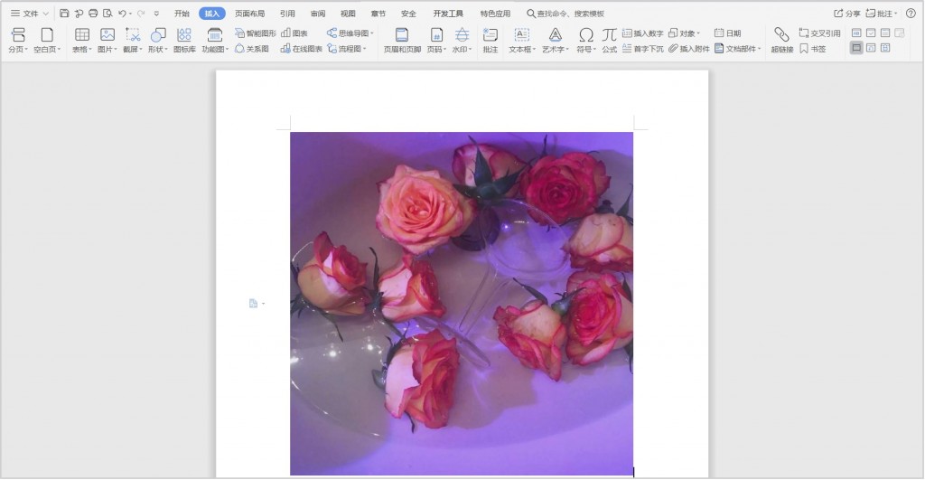Select the 插入 (Insert) tab
Viewport: 925px width, 480px height.
(x=211, y=13)
